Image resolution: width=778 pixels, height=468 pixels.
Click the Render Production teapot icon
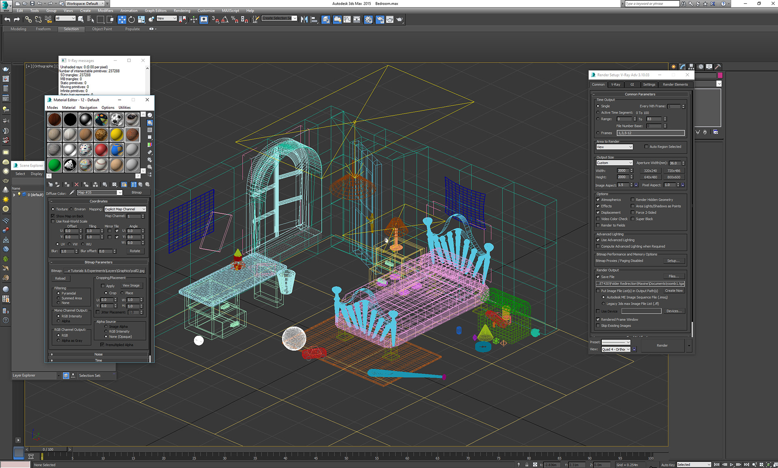pyautogui.click(x=400, y=19)
